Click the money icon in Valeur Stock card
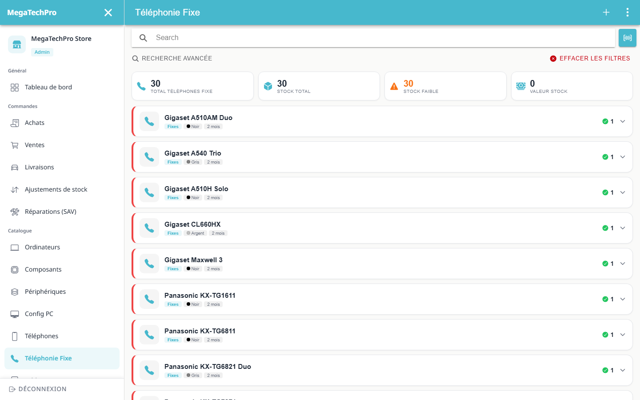The width and height of the screenshot is (640, 400). pyautogui.click(x=521, y=86)
